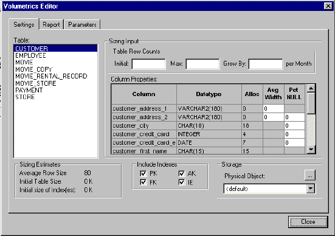Image resolution: width=335 pixels, height=236 pixels.
Task: Select STORE in the Table list
Action: (55, 97)
